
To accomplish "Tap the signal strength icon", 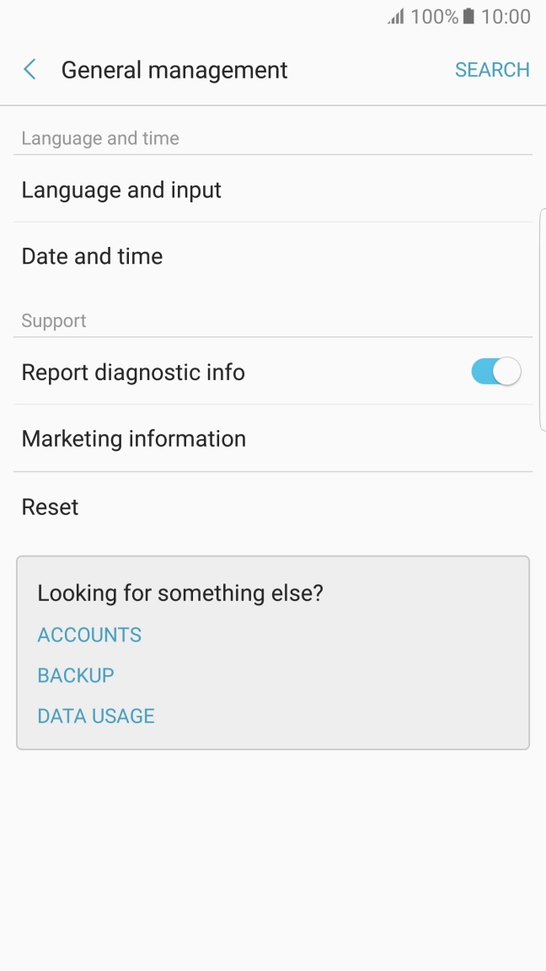I will click(x=396, y=17).
